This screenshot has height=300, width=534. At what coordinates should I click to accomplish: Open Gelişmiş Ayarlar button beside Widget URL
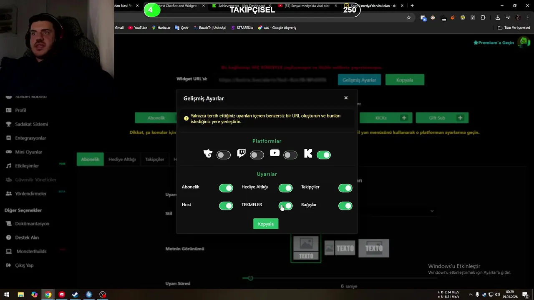pyautogui.click(x=359, y=80)
